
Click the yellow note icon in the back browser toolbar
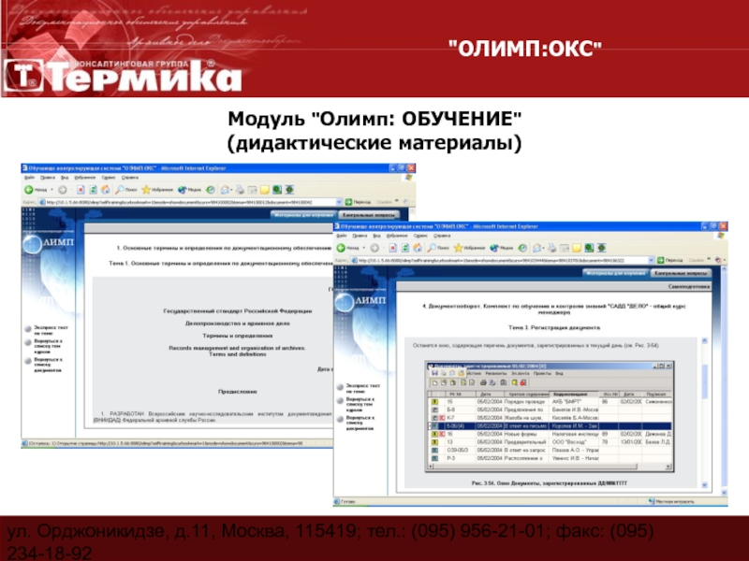click(265, 190)
